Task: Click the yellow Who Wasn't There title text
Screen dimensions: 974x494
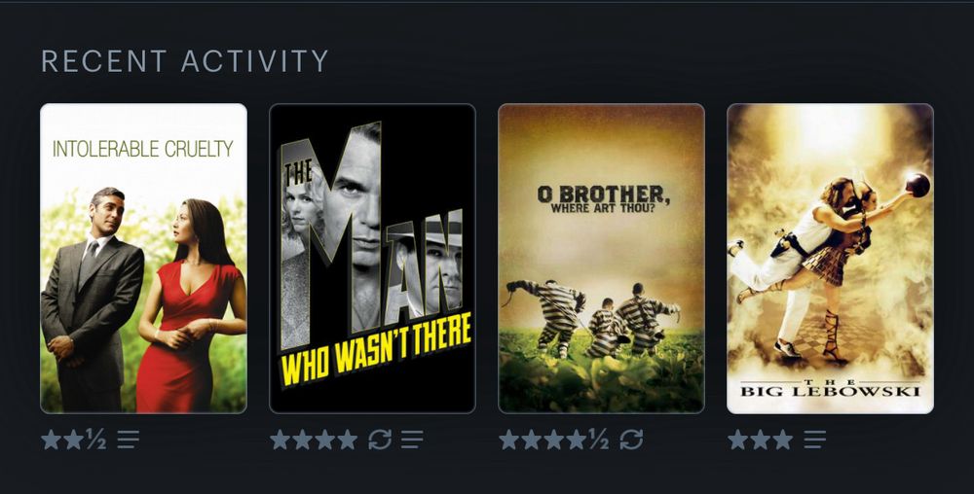Action: point(376,349)
